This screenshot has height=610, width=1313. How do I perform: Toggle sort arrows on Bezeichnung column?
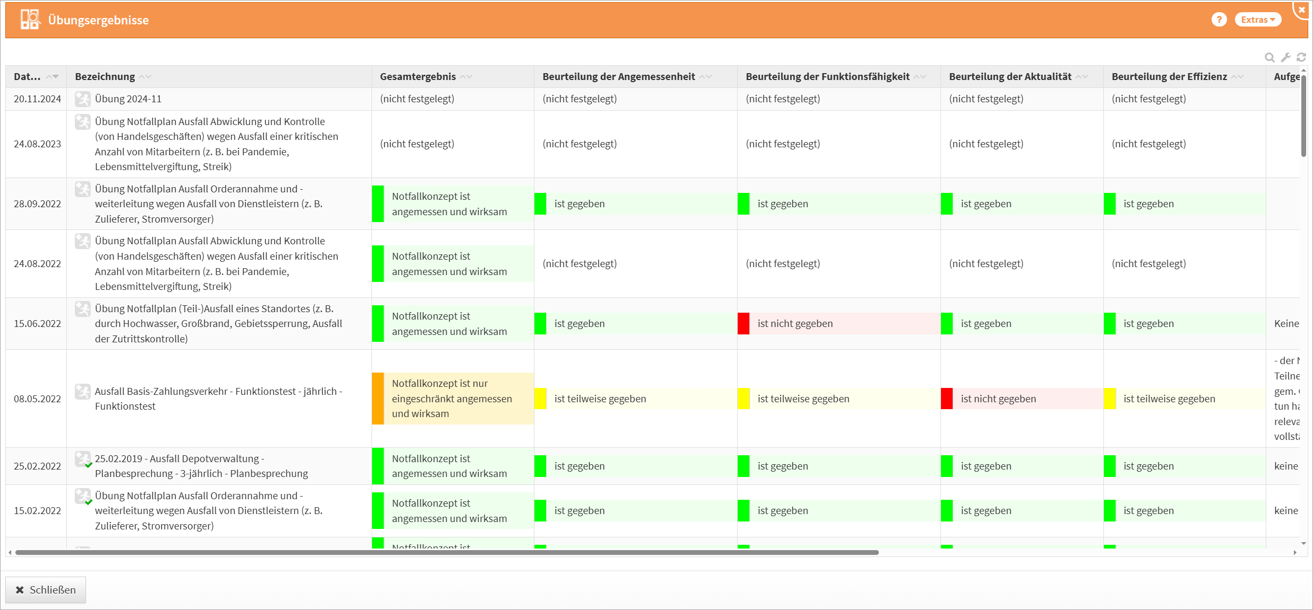pos(145,77)
